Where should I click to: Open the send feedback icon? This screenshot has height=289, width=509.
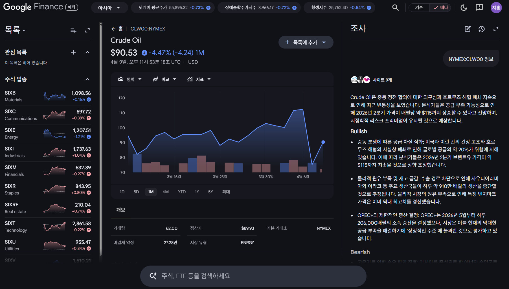tap(479, 8)
